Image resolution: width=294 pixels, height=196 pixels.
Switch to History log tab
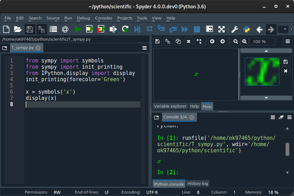coord(198,184)
